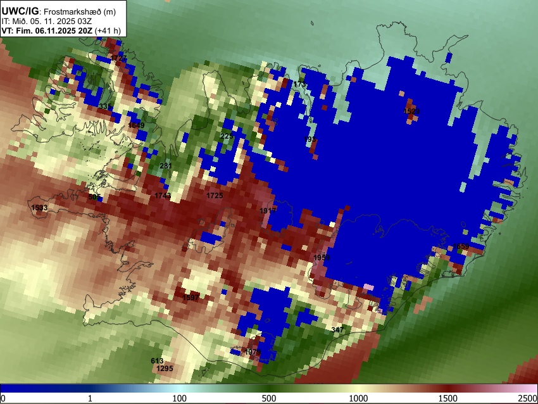Click the map value 1917
Image resolution: width=538 pixels, height=404 pixels.
tap(268, 211)
